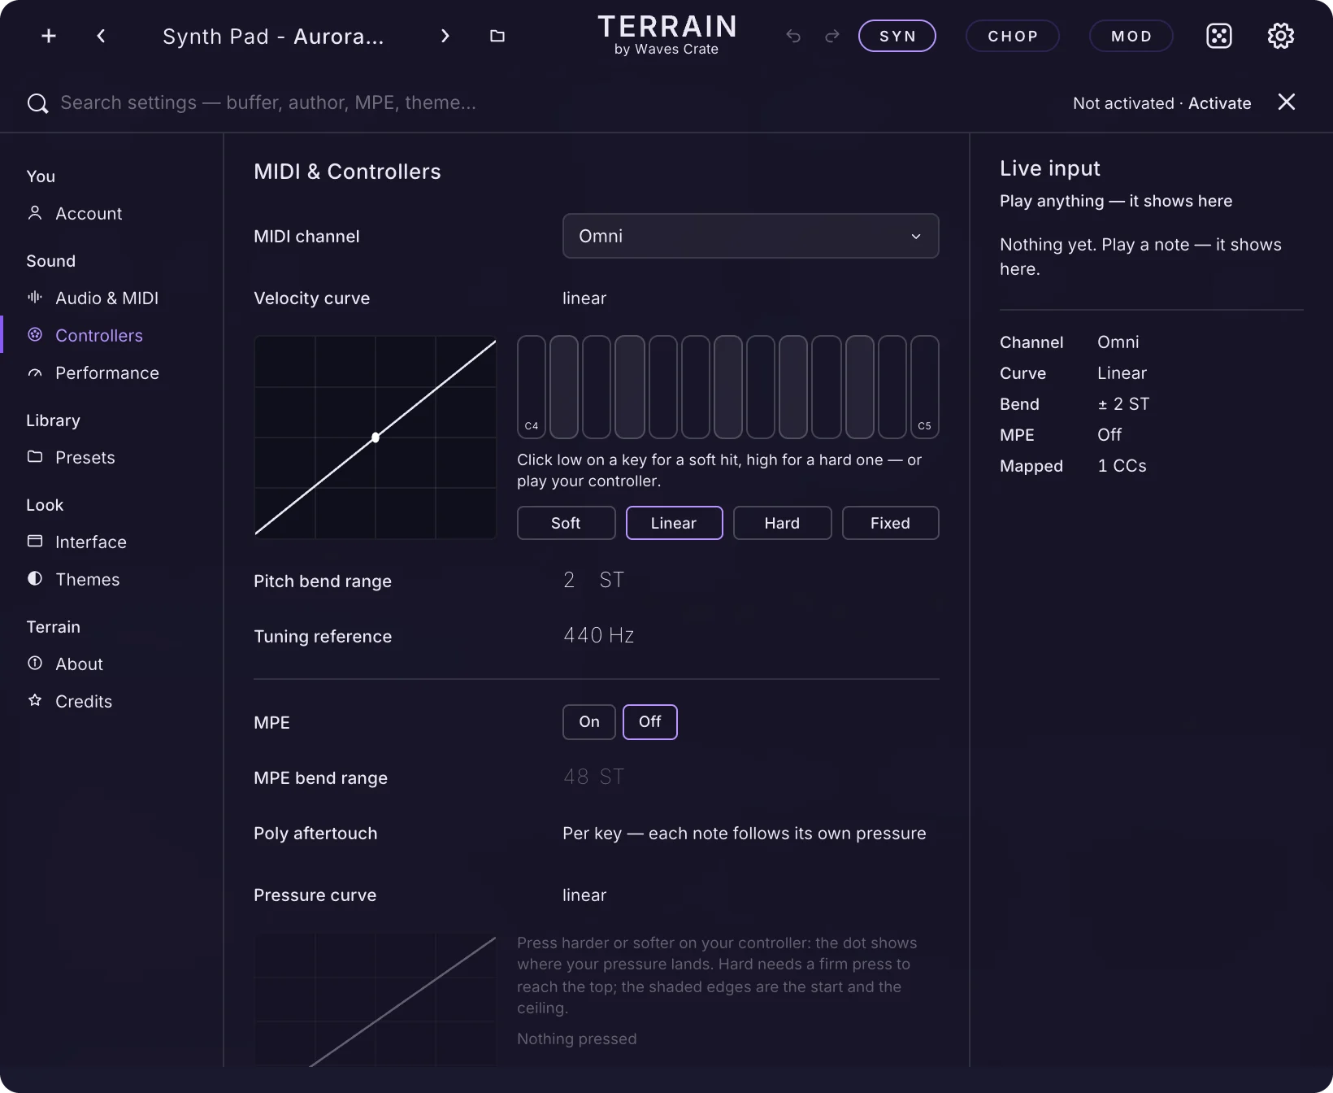Viewport: 1333px width, 1093px height.
Task: Click the Pressure curve linear value
Action: pos(584,895)
